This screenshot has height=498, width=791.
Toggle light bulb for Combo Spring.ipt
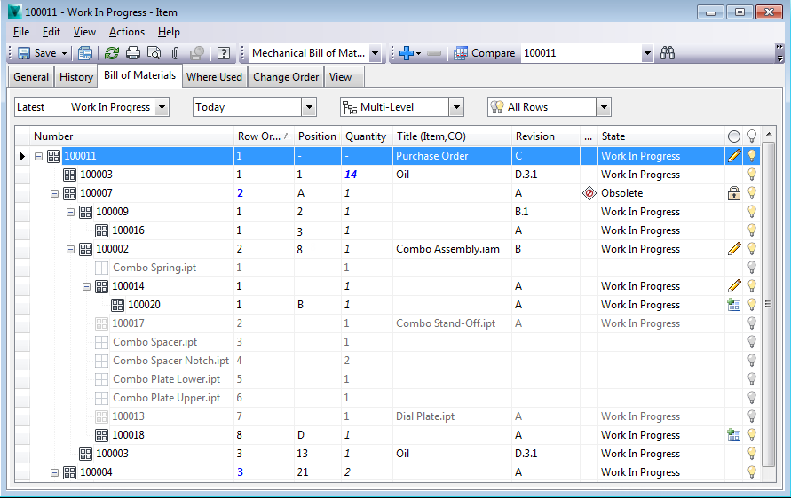pyautogui.click(x=752, y=268)
